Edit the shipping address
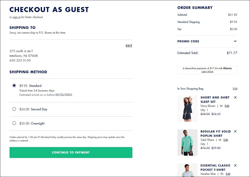 [x=129, y=46]
